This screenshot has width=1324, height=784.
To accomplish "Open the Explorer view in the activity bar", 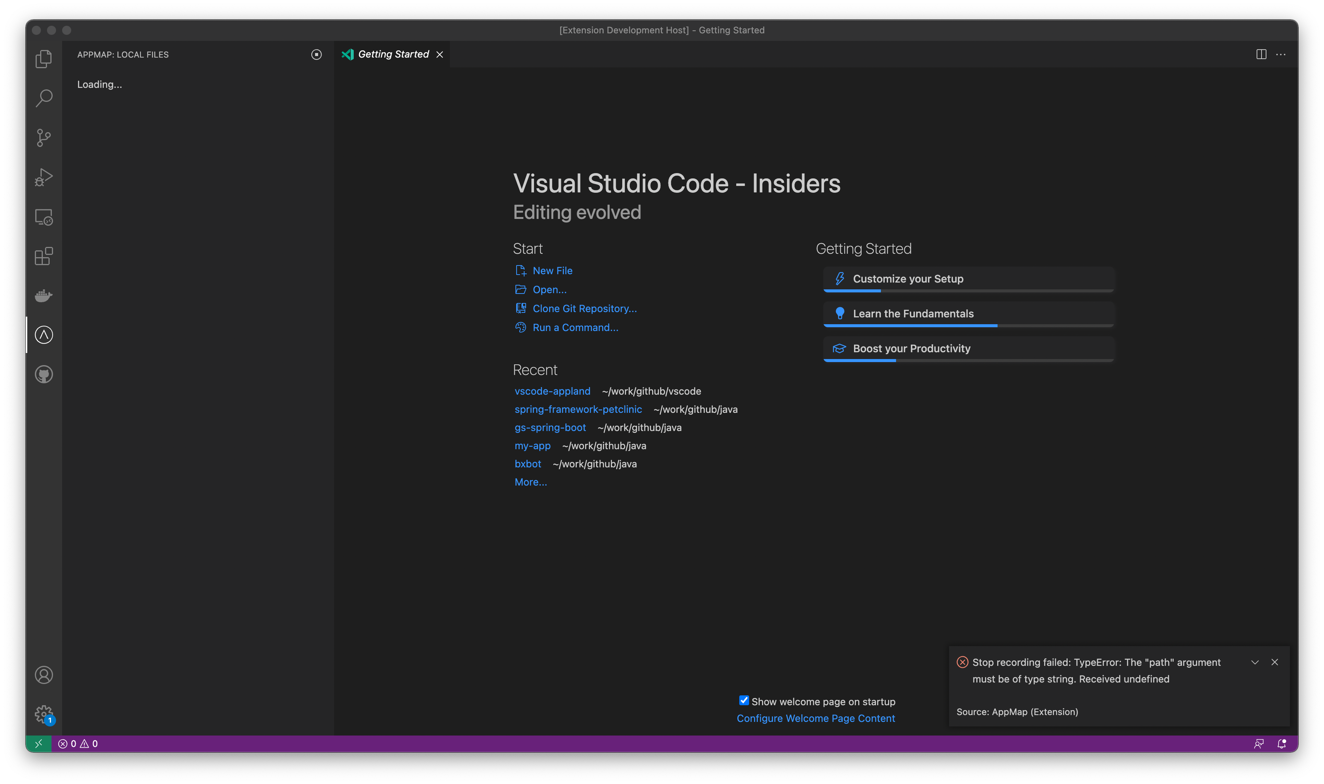I will pyautogui.click(x=44, y=59).
